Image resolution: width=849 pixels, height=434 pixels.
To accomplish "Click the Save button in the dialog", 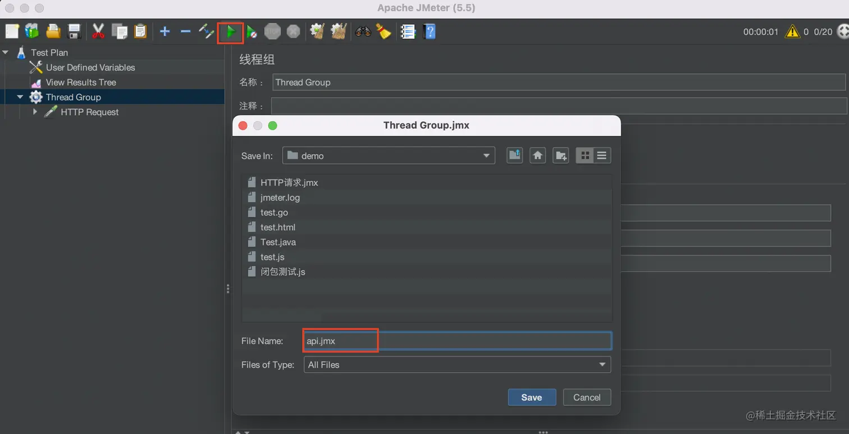I will (x=531, y=397).
